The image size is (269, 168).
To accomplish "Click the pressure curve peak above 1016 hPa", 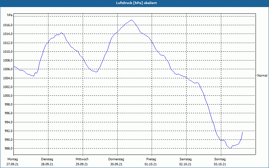I will tap(131, 20).
